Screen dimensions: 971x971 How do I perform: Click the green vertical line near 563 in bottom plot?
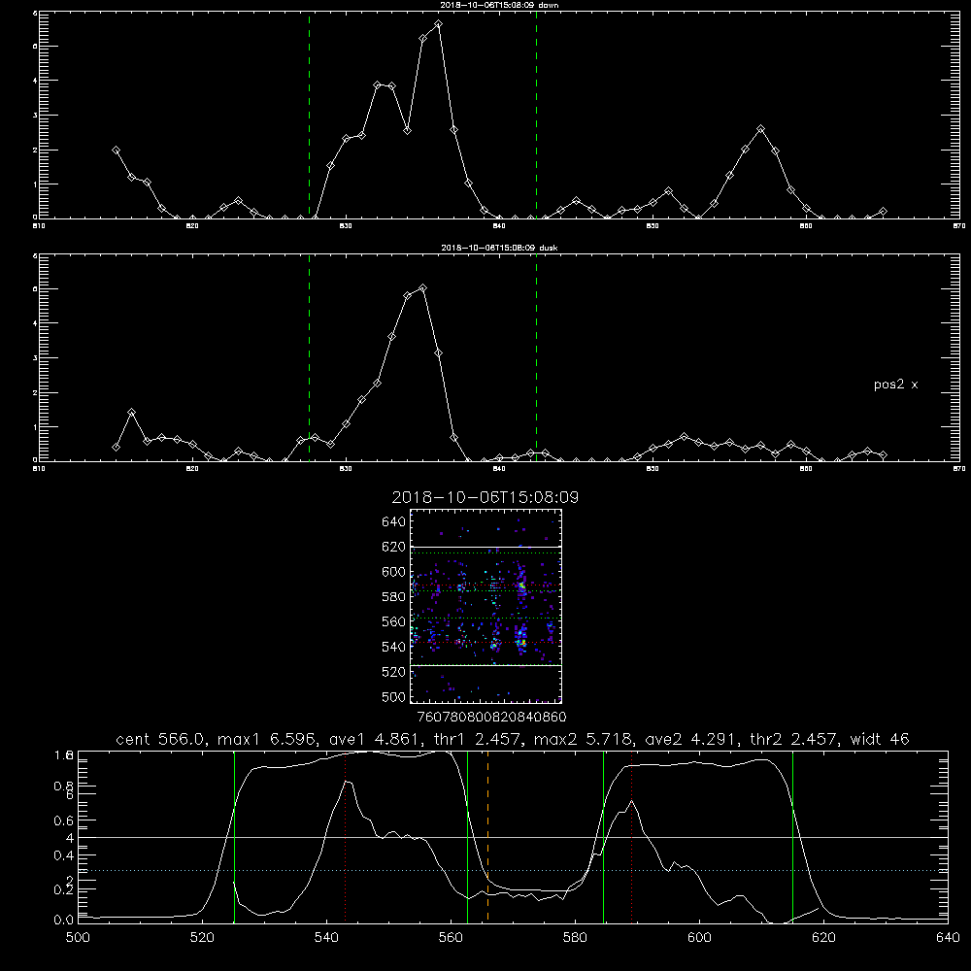click(468, 837)
